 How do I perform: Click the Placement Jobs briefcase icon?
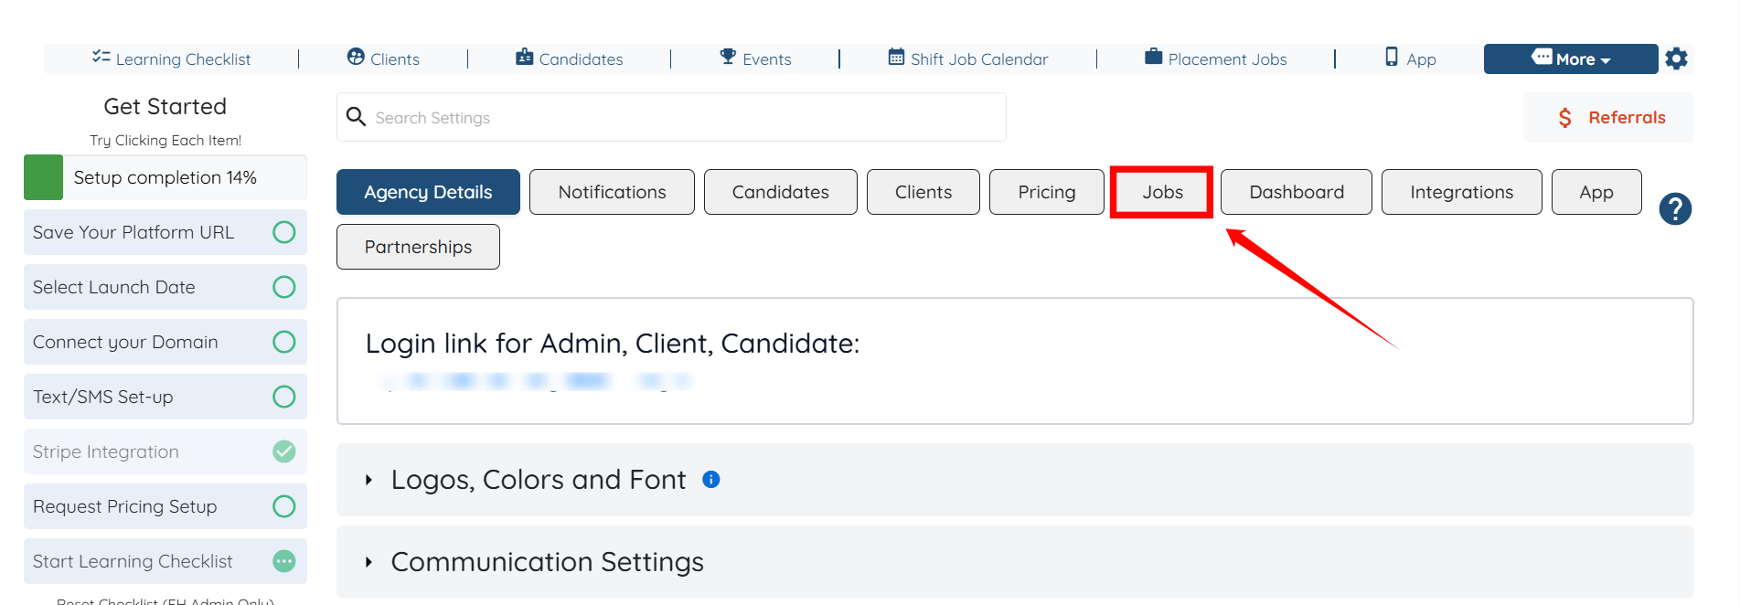coord(1154,58)
